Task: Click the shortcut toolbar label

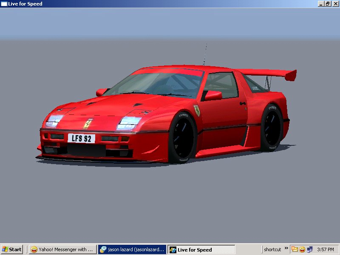Action: pyautogui.click(x=272, y=249)
